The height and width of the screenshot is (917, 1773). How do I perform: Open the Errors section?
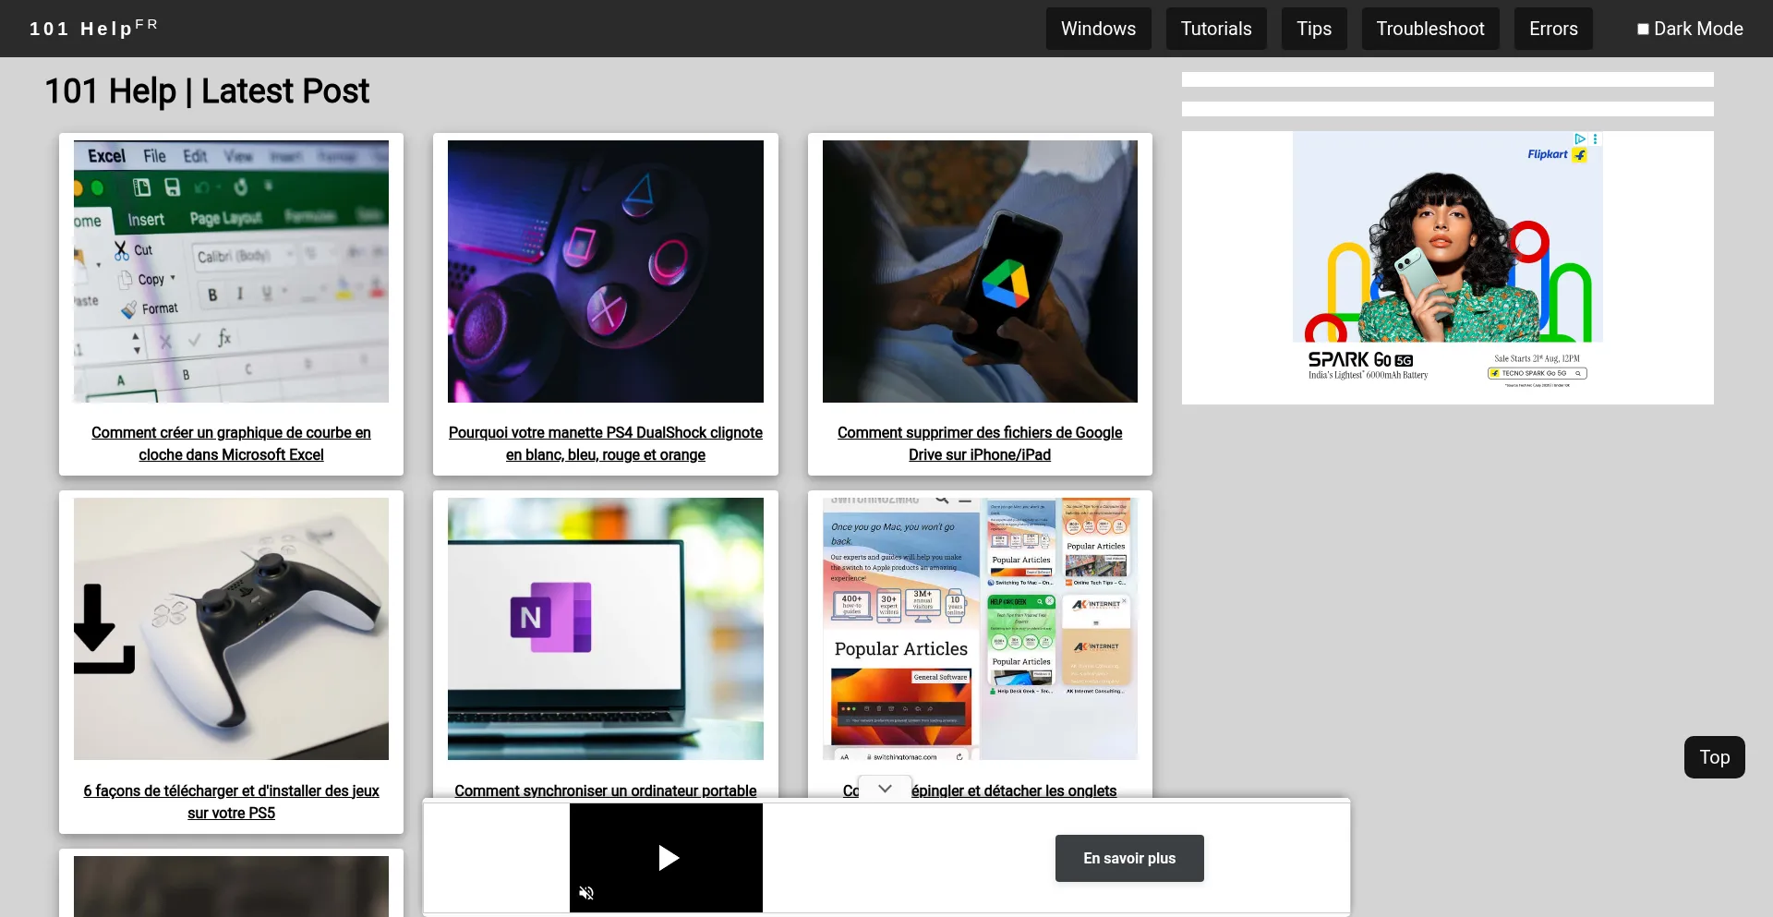click(x=1553, y=29)
